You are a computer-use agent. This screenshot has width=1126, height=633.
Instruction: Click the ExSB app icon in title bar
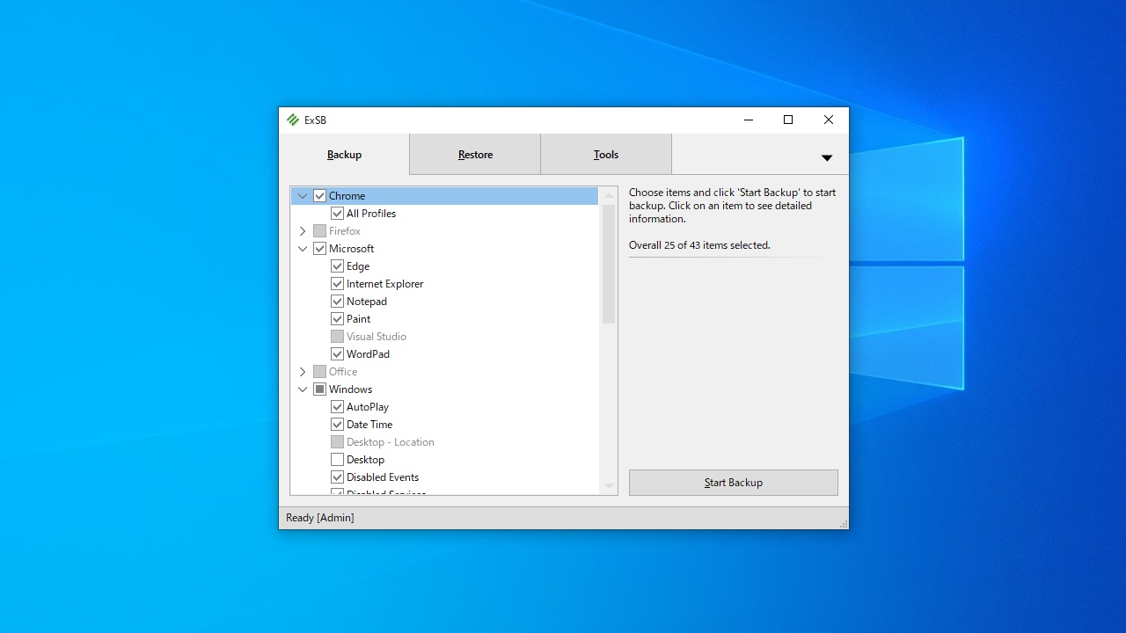pyautogui.click(x=293, y=120)
